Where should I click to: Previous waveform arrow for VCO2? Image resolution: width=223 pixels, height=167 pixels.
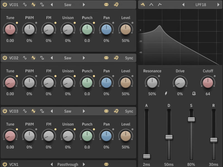52,58
